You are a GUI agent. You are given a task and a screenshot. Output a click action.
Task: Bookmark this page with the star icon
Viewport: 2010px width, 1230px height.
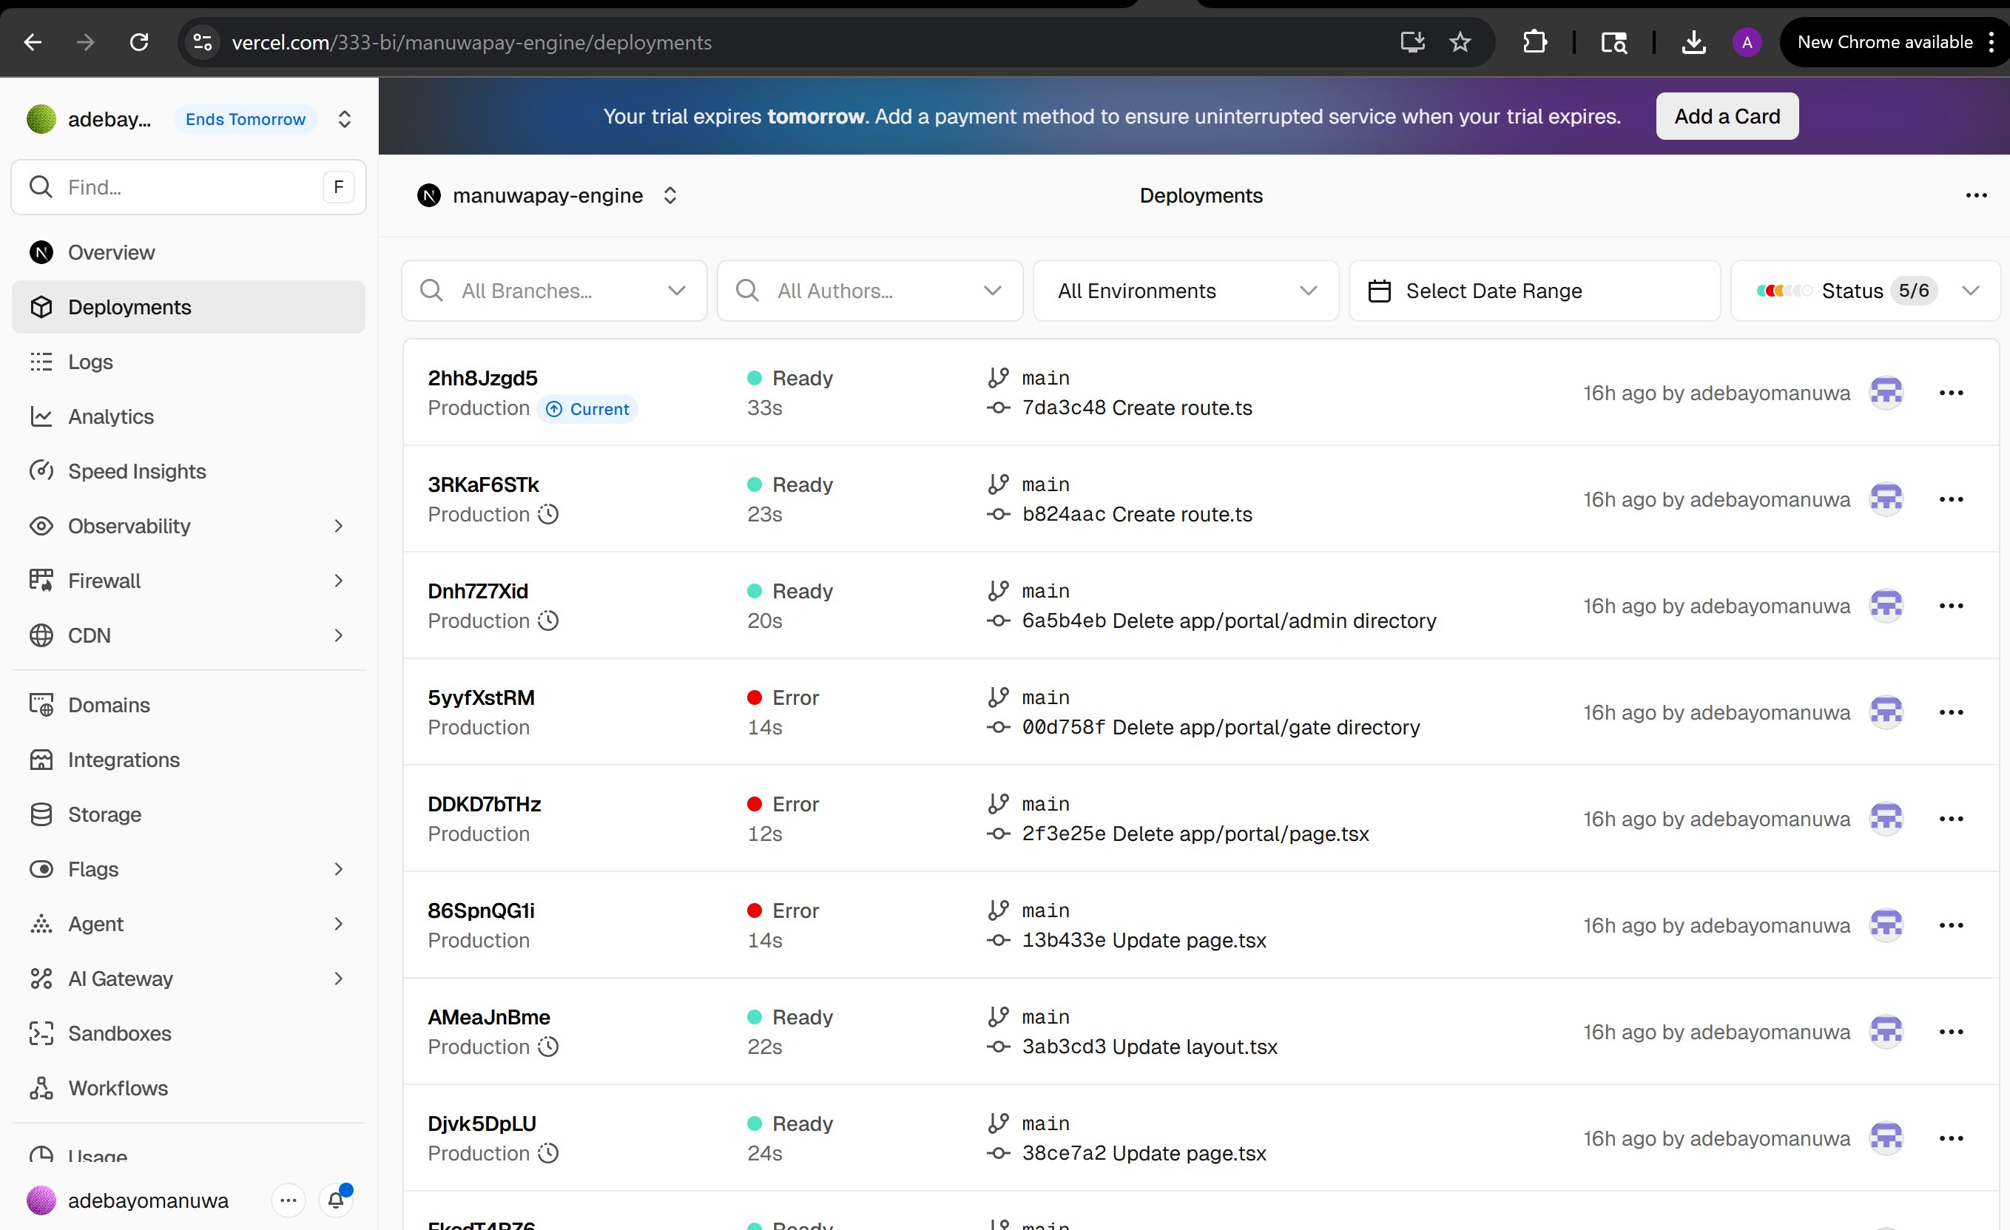point(1460,42)
